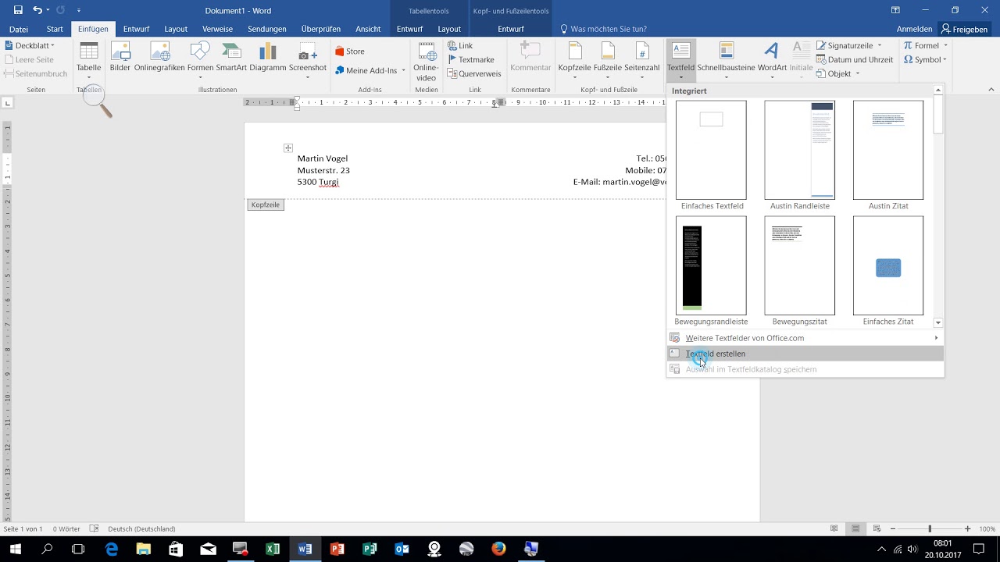Click the Screenshot tool icon

[x=308, y=58]
